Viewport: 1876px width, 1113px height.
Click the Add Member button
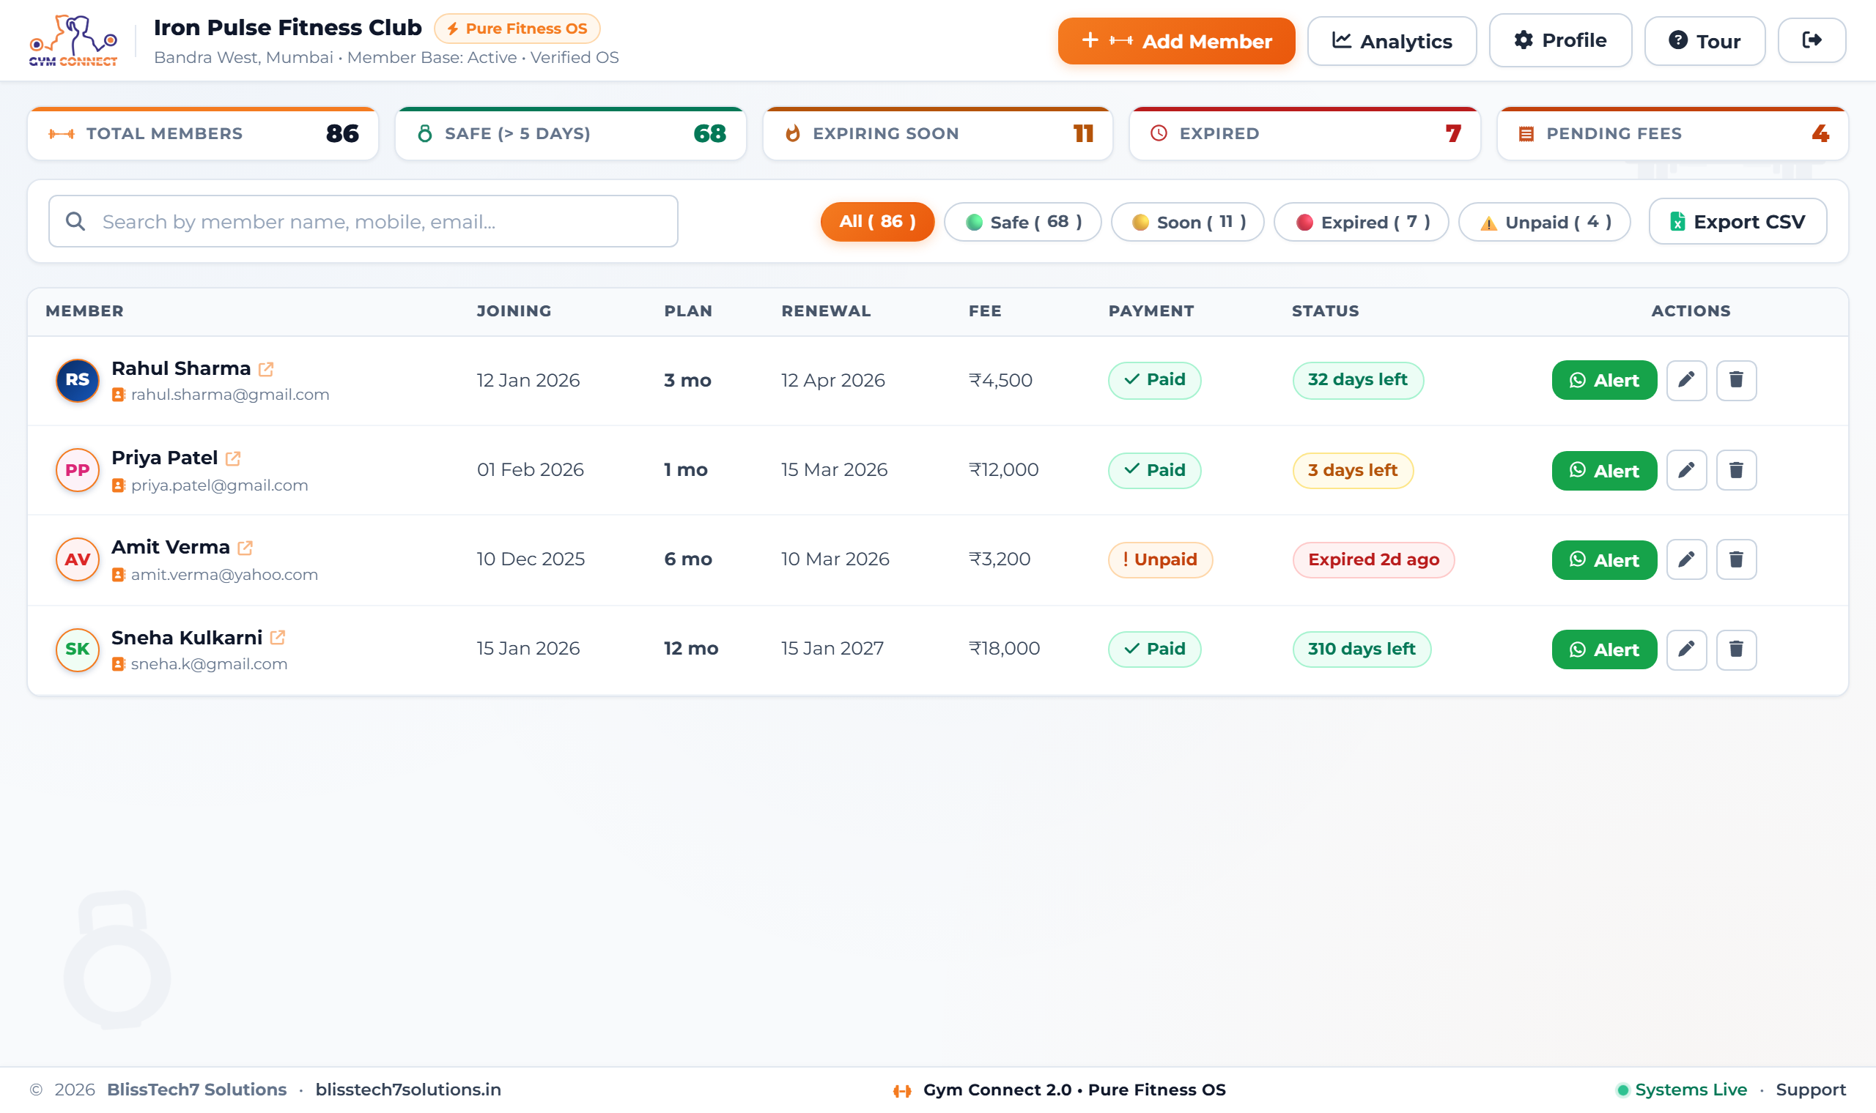[x=1177, y=41]
